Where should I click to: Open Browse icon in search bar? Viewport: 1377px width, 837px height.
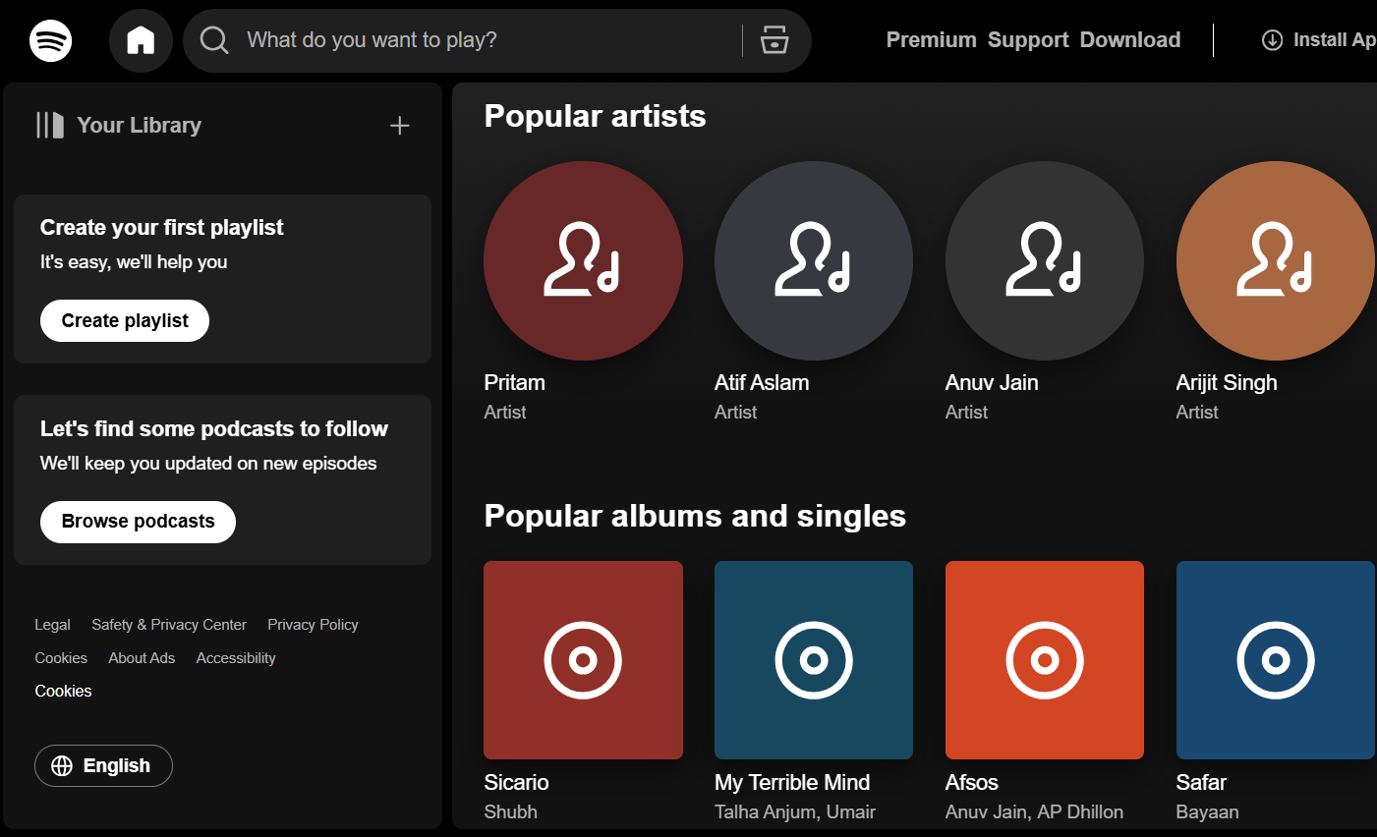click(x=775, y=40)
